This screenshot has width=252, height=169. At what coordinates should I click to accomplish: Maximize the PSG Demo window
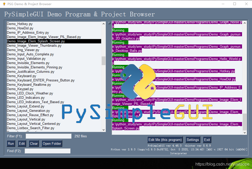235,4
